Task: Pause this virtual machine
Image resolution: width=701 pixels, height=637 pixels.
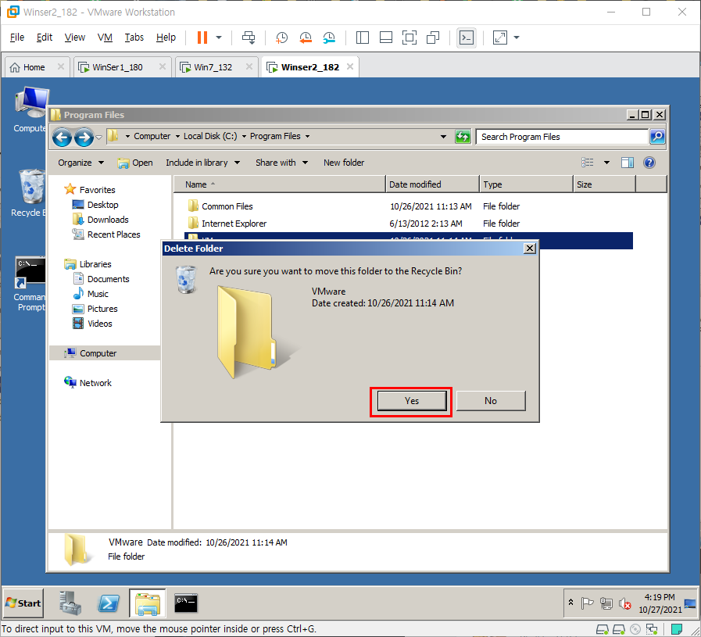Action: (202, 38)
